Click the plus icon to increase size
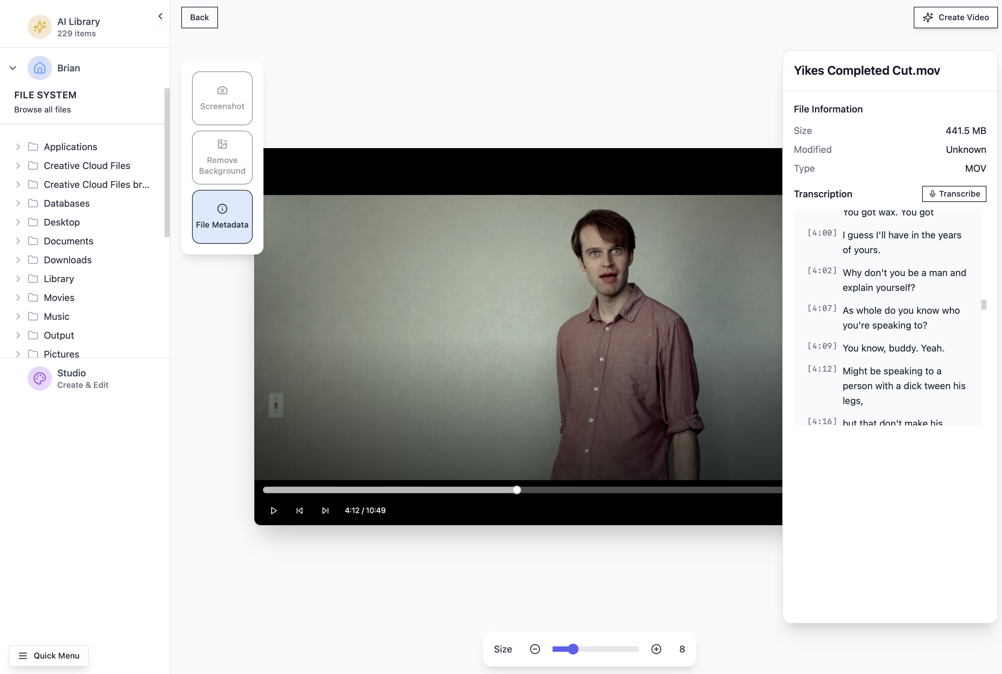This screenshot has height=674, width=1002. 656,649
